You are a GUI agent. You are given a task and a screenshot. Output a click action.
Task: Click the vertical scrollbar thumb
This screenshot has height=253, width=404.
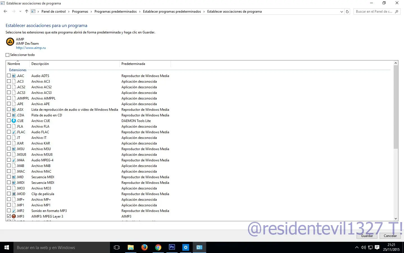(396, 107)
